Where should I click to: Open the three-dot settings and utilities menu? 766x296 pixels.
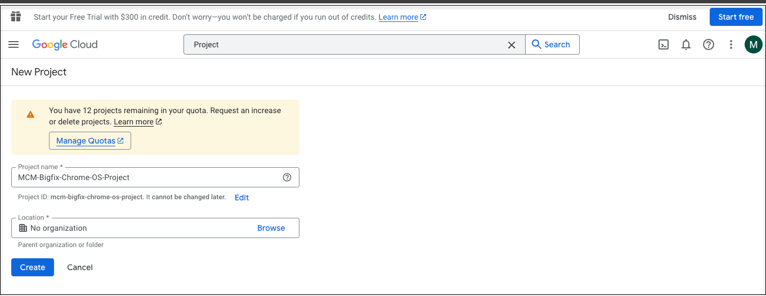coord(731,45)
